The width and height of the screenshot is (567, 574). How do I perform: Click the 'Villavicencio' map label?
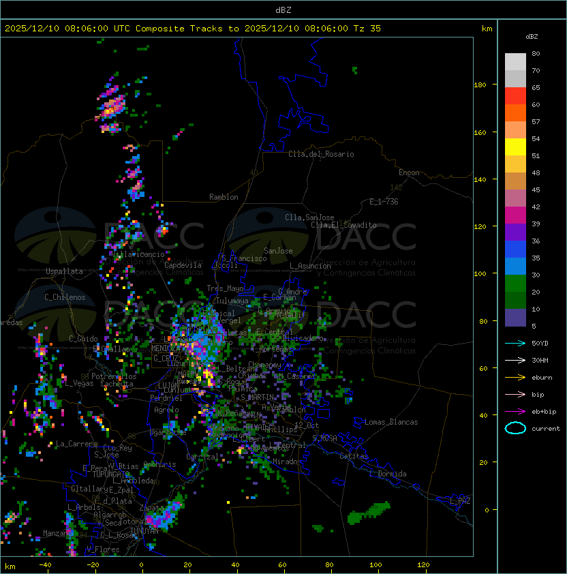(138, 254)
